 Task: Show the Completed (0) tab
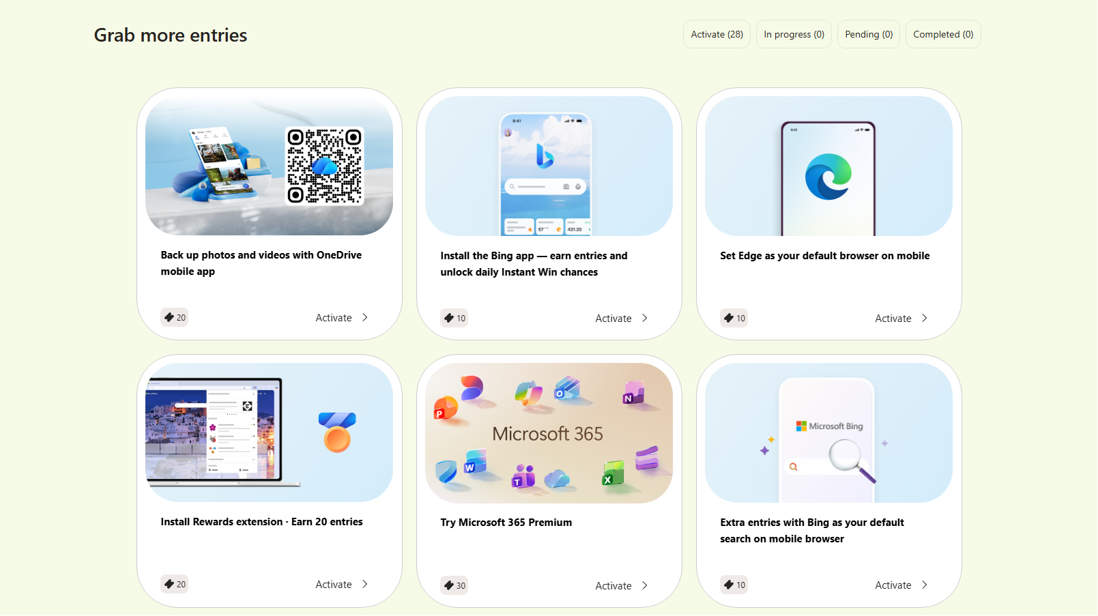943,34
